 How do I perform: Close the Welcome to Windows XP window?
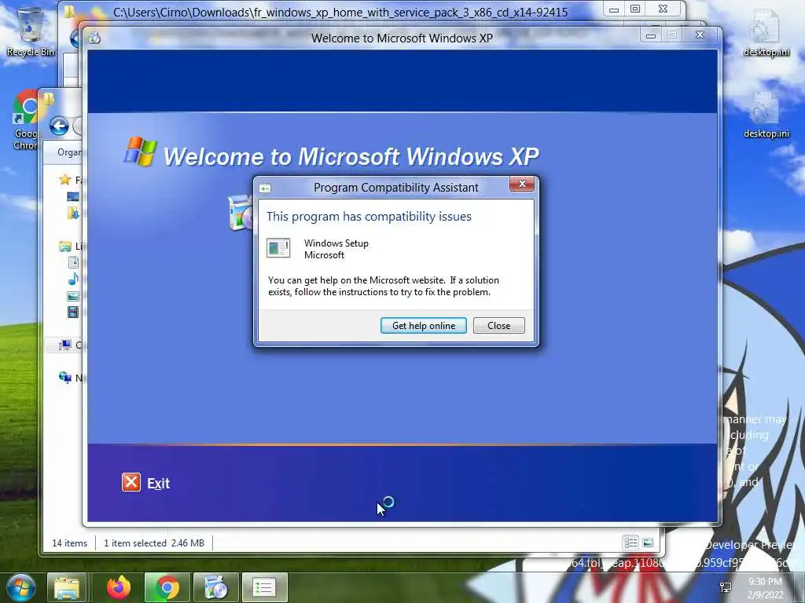(700, 35)
